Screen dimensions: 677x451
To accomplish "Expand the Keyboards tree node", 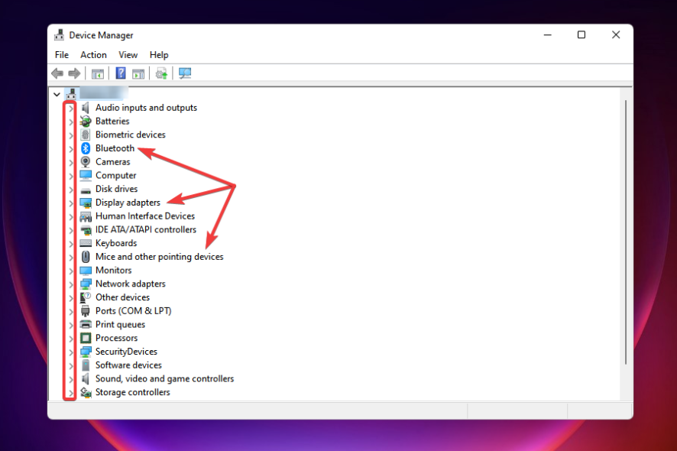I will coord(70,242).
